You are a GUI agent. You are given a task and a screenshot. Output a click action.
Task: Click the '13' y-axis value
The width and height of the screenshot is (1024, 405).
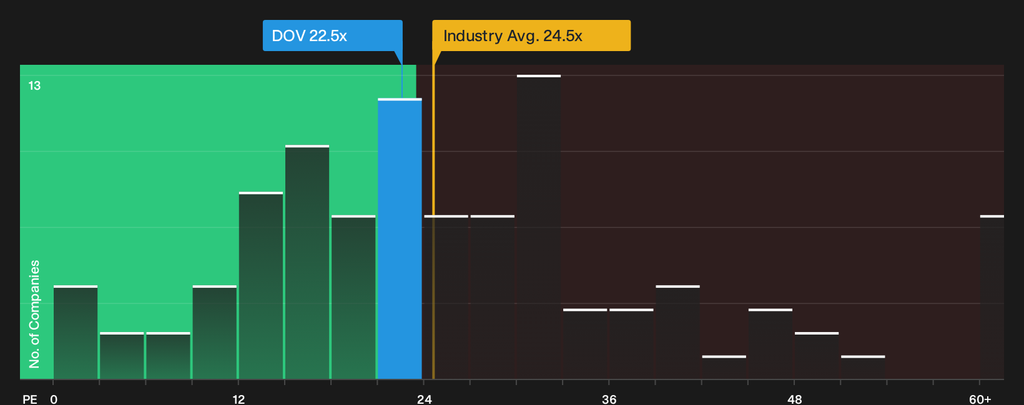(34, 85)
